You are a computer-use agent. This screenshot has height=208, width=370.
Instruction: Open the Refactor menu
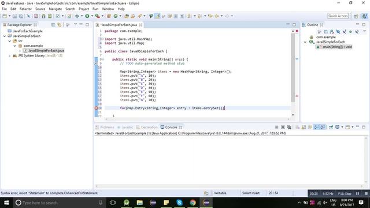[x=25, y=9]
